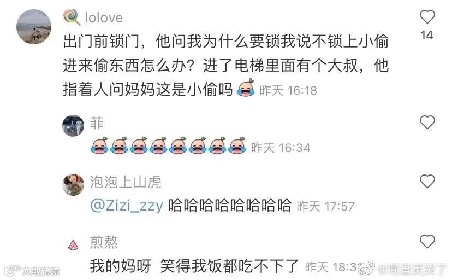Click the lollipop badge beside lolove

point(72,17)
